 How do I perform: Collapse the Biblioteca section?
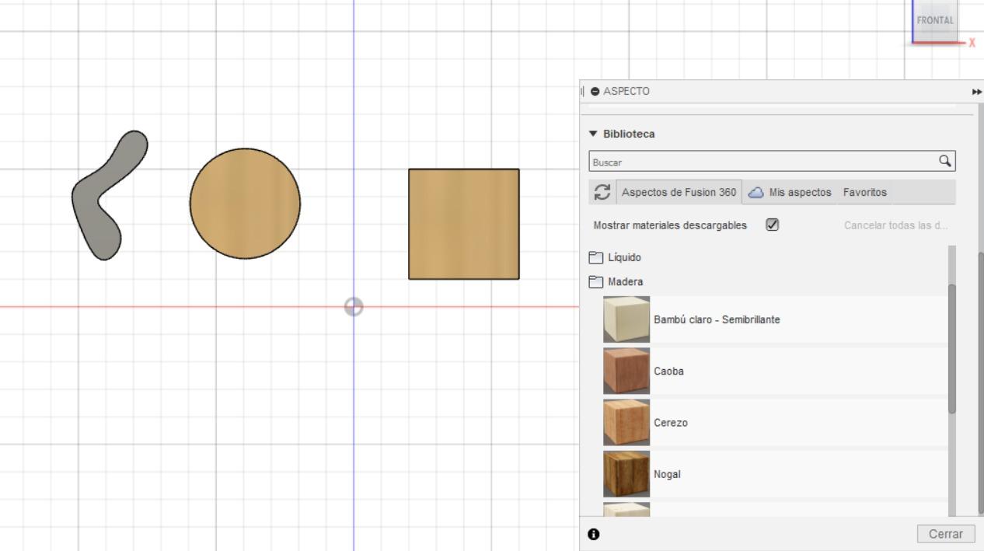(x=594, y=134)
